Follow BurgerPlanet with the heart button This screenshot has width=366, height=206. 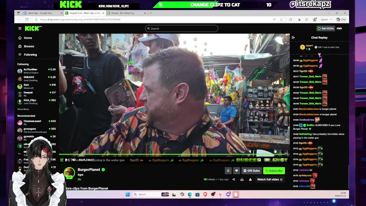[x=236, y=171]
